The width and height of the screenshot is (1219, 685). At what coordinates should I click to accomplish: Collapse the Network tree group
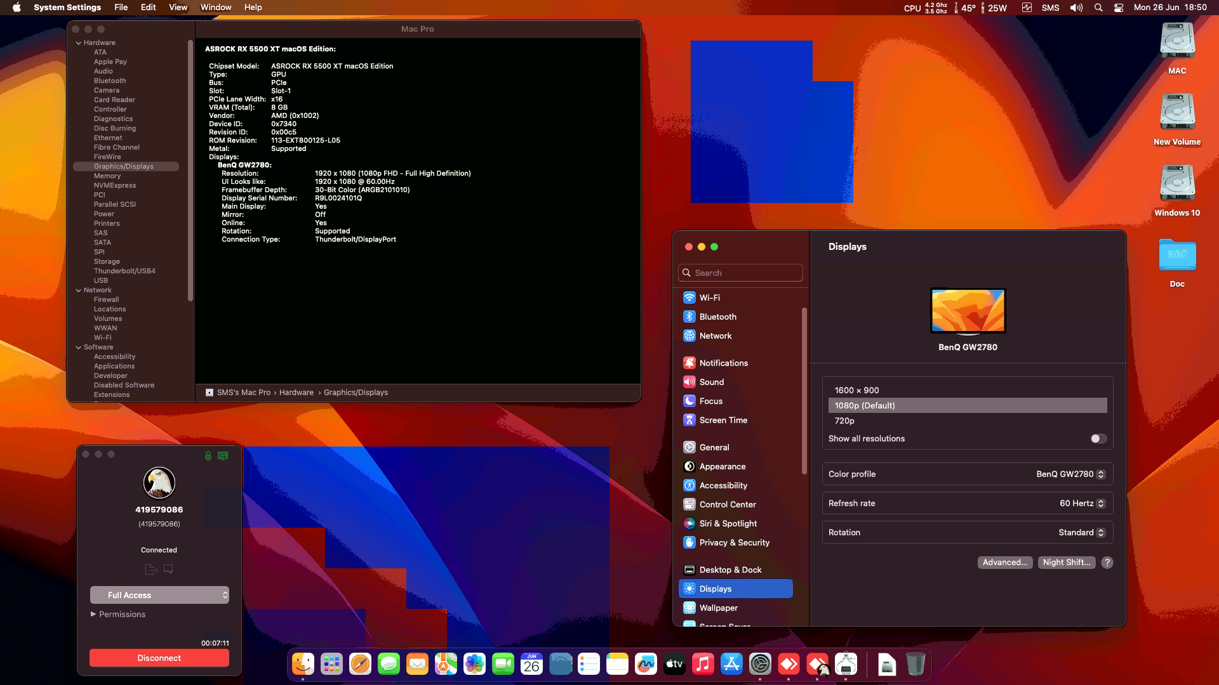pyautogui.click(x=79, y=290)
